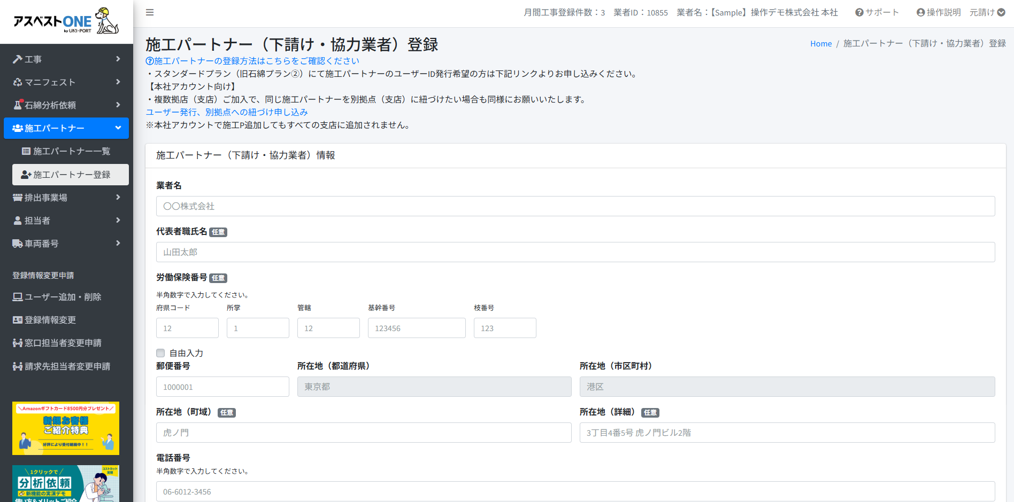The height and width of the screenshot is (502, 1014).
Task: Open the ユーザー発行、別拠点への紐づけ申し込み link
Action: pyautogui.click(x=227, y=112)
